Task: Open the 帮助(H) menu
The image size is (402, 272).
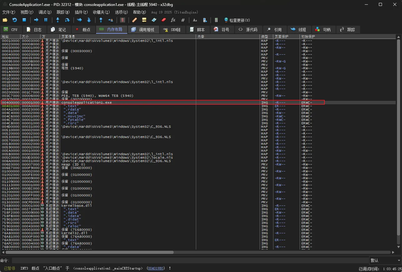Action: (x=140, y=12)
